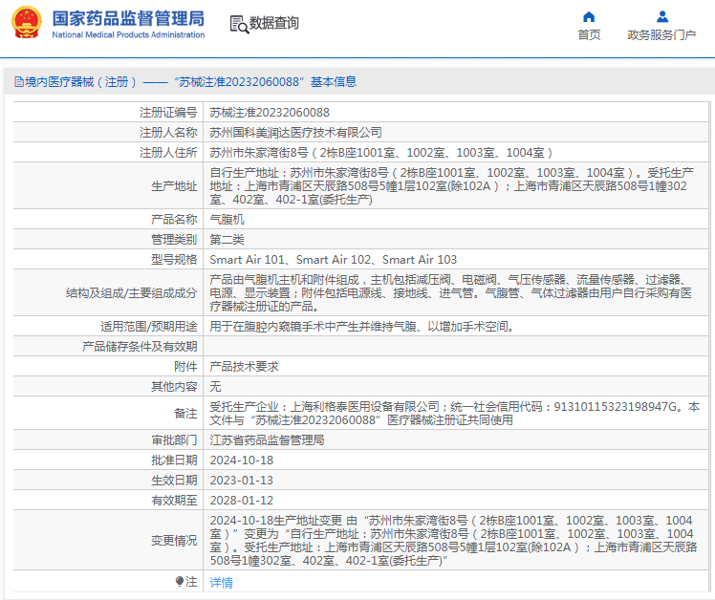715x600 pixels.
Task: Click the 产品名称 label
Action: (x=174, y=220)
